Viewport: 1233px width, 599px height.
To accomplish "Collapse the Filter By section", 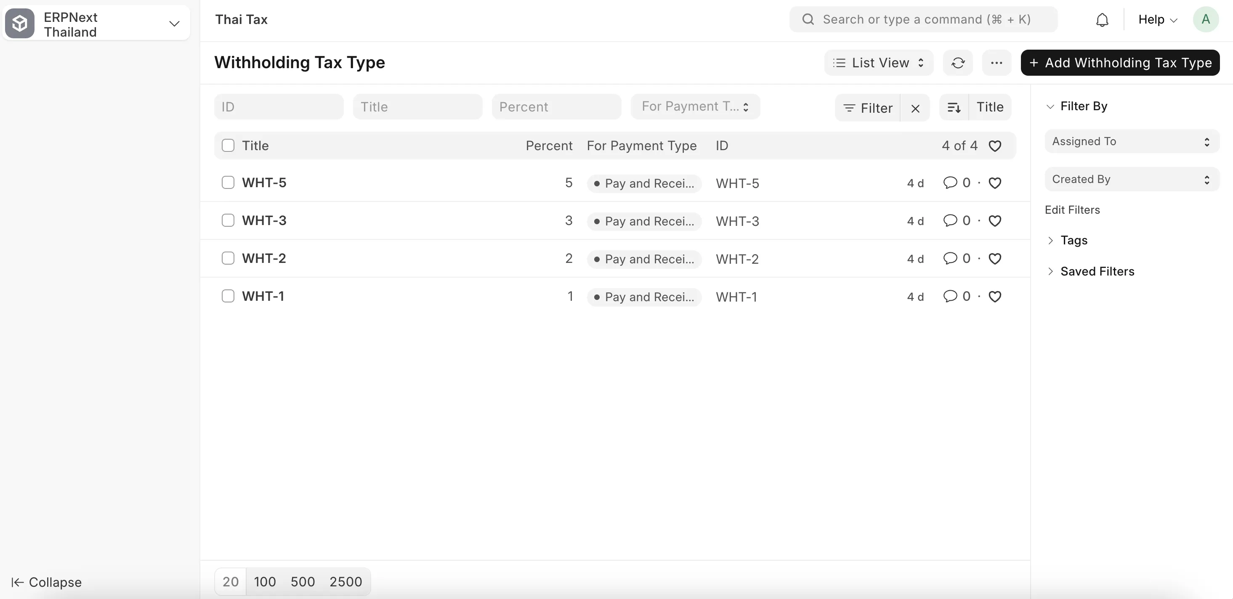I will 1077,106.
